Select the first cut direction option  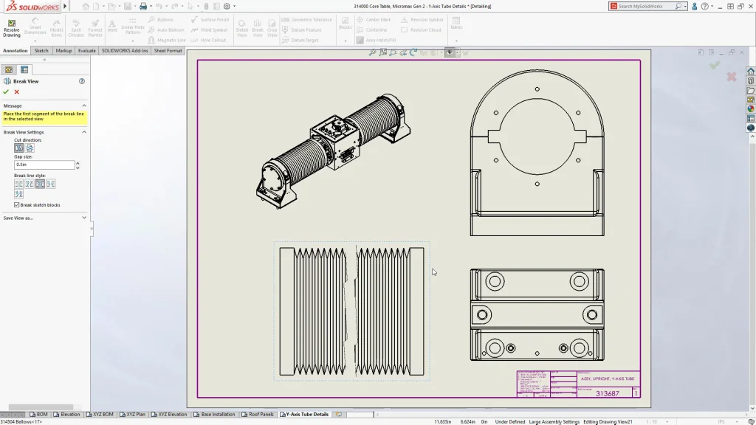19,148
